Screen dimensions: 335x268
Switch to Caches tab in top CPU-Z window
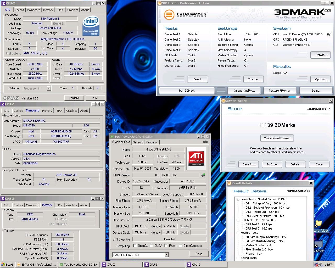coord(19,10)
